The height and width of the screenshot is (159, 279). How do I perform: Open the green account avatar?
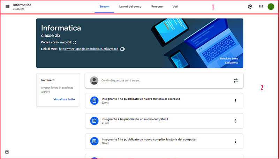click(271, 7)
